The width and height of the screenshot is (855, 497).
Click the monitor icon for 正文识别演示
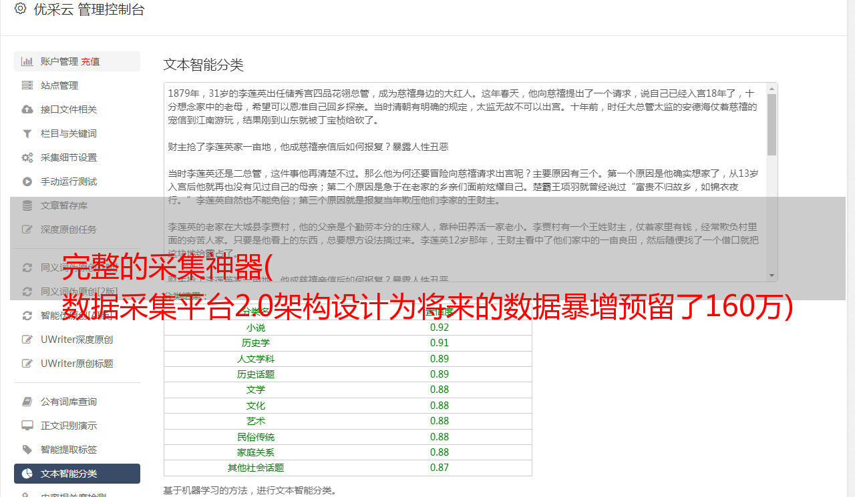tap(27, 426)
